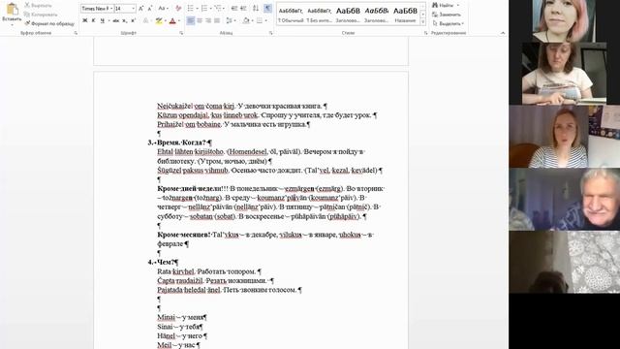
Task: Increase paragraph indent
Action: pos(243,9)
